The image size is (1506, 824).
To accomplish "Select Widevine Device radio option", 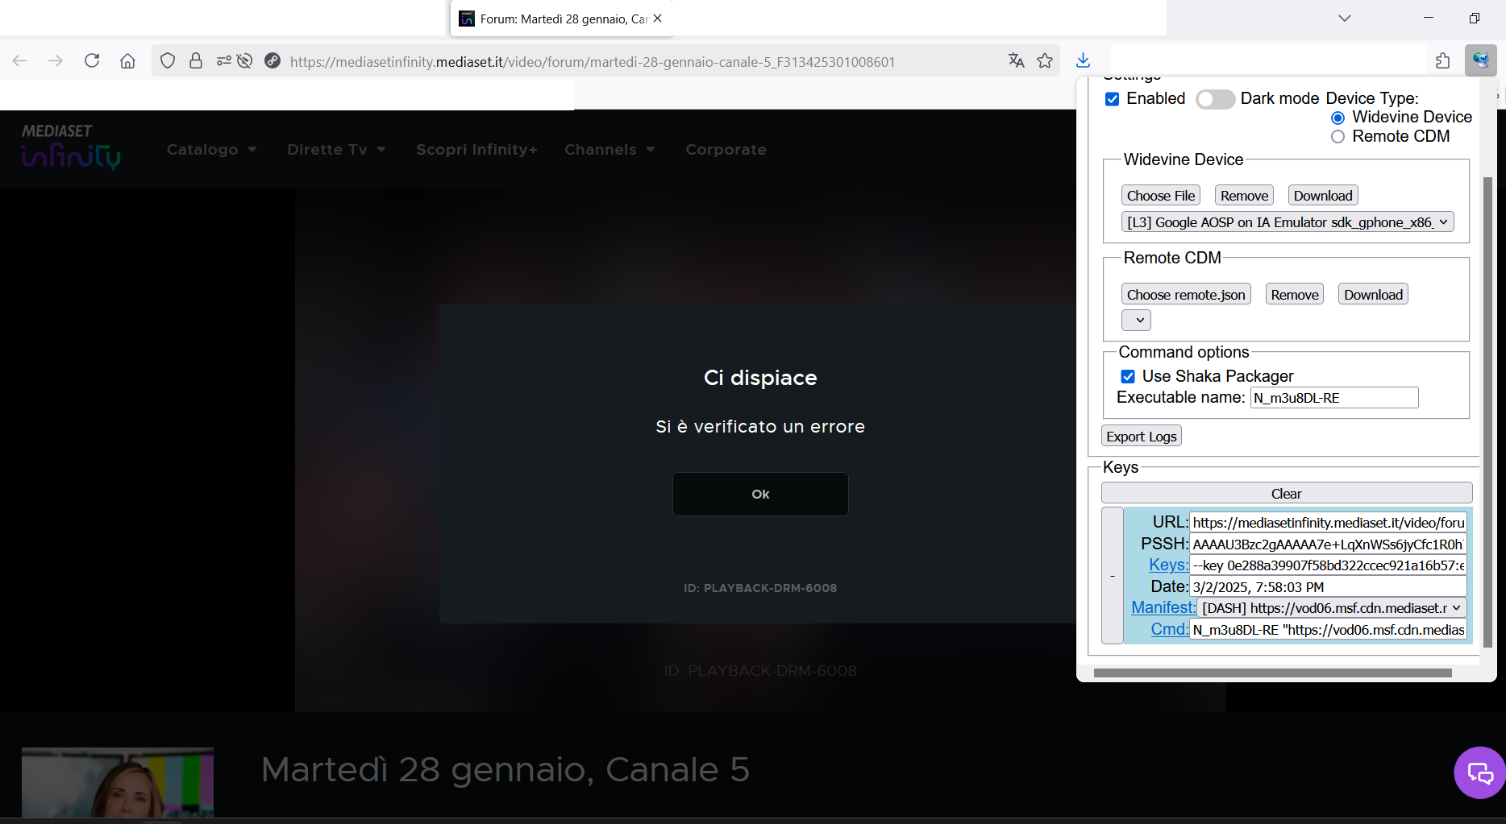I will (1338, 118).
